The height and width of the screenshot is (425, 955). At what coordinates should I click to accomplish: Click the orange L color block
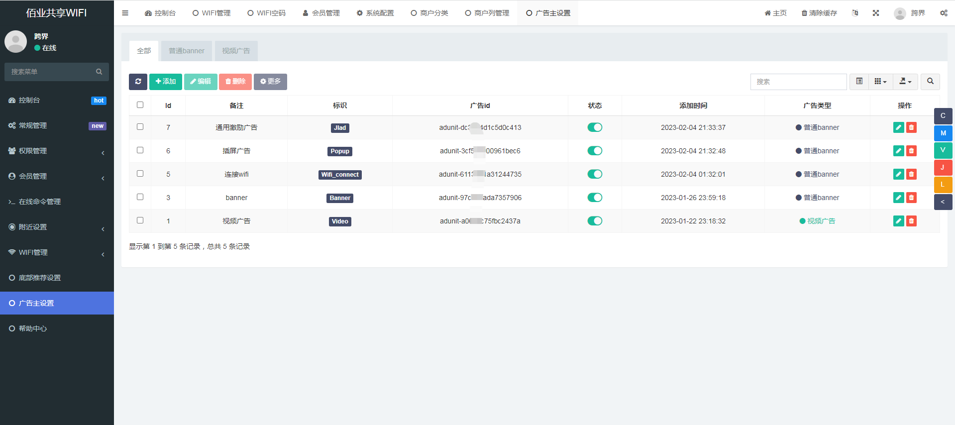943,185
